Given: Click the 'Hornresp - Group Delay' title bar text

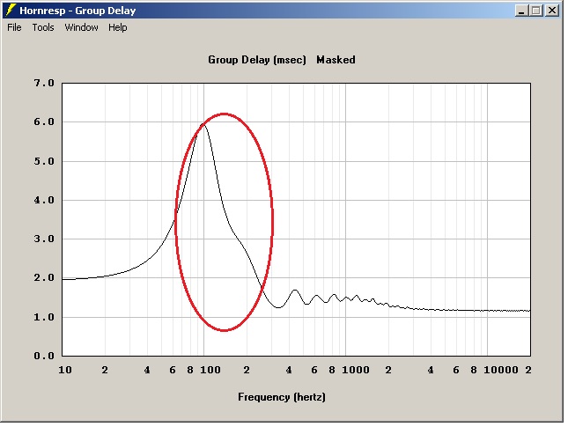Looking at the screenshot, I should coord(77,11).
